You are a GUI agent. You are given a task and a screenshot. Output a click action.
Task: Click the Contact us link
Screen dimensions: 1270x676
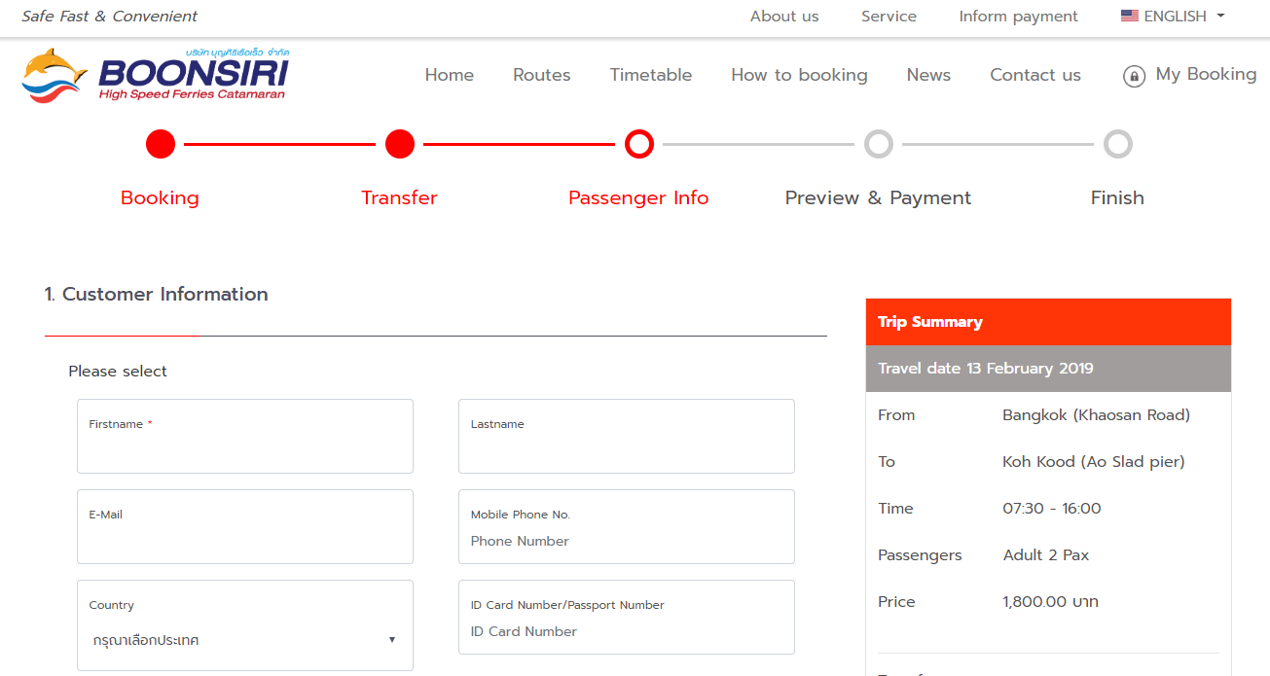pyautogui.click(x=1034, y=75)
